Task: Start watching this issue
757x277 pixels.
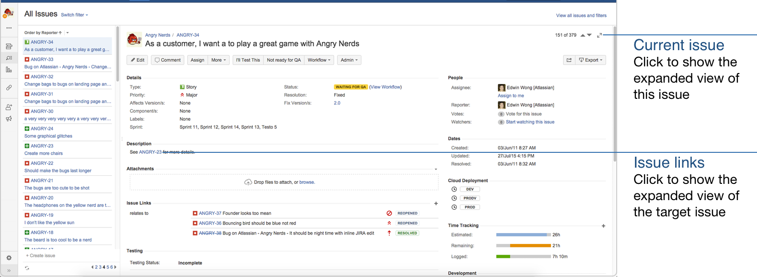Action: [x=530, y=122]
